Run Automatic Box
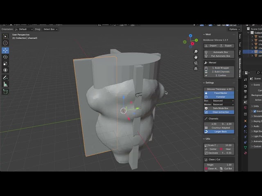The width and height of the screenshot is (262, 196). 219,52
